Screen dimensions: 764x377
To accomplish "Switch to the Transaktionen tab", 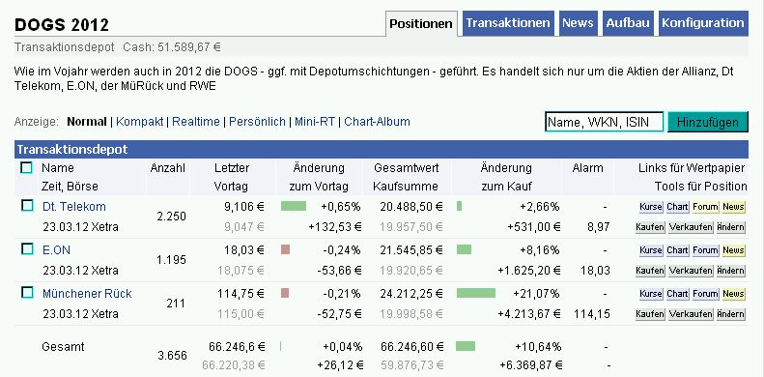I will 508,23.
